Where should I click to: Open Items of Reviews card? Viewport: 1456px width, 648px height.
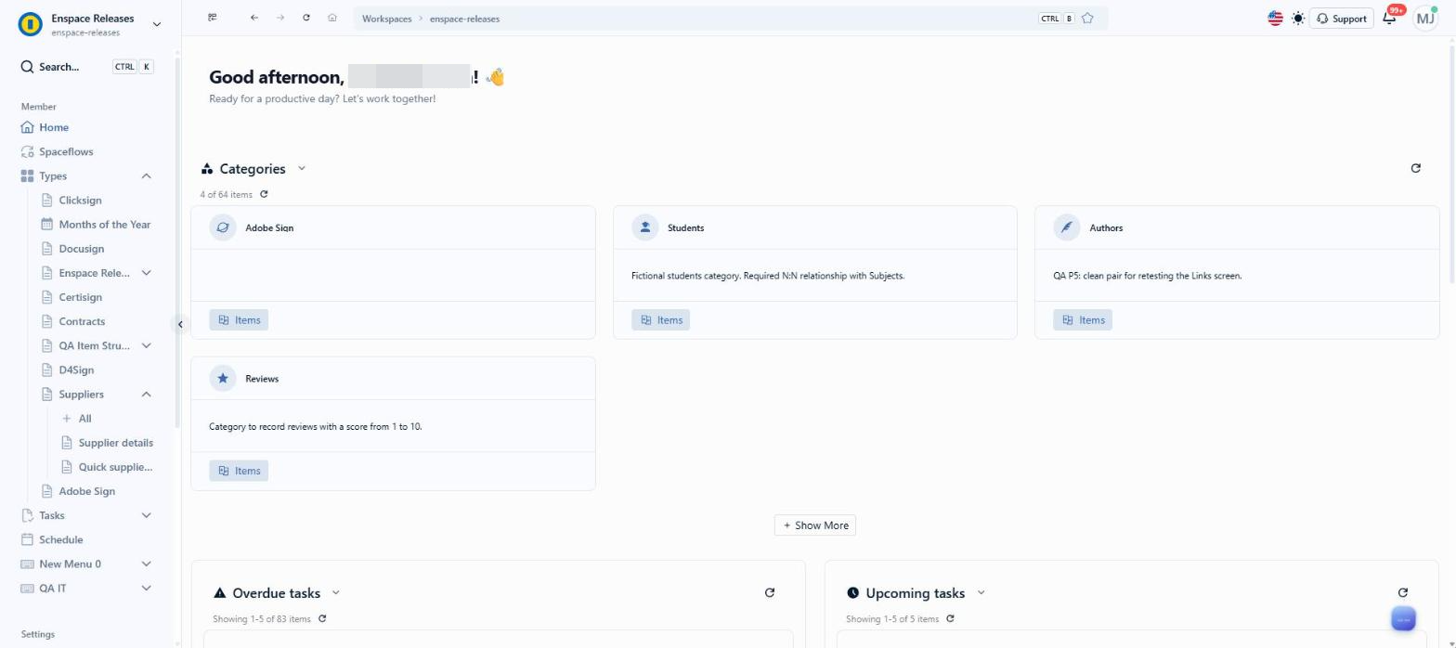239,471
